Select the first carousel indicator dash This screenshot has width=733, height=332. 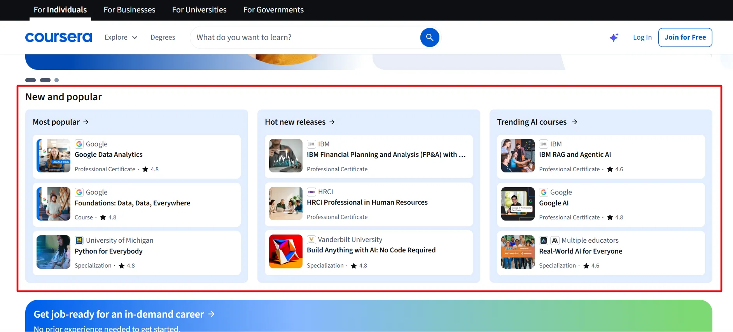[x=30, y=80]
